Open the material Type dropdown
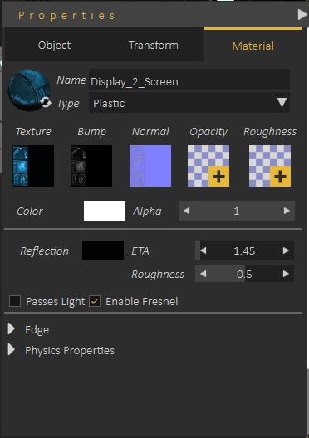 click(189, 103)
